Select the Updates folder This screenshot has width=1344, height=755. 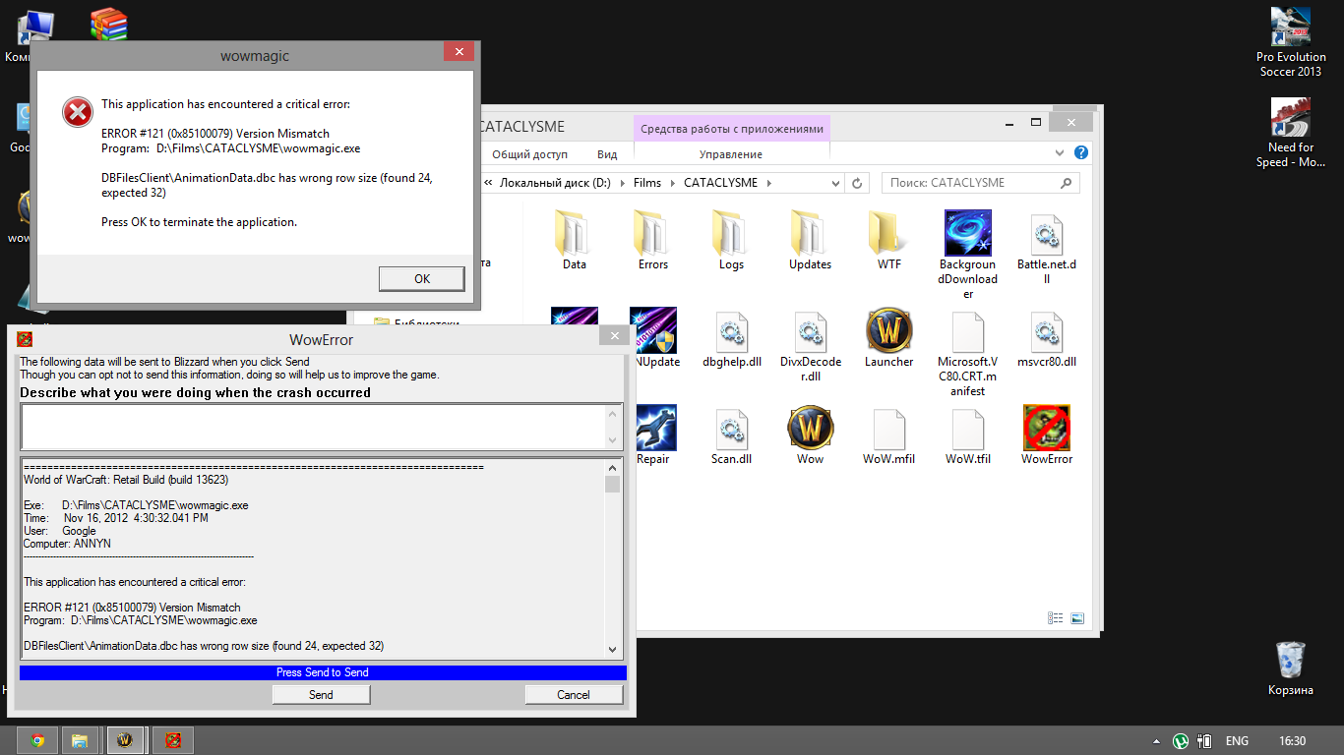811,241
